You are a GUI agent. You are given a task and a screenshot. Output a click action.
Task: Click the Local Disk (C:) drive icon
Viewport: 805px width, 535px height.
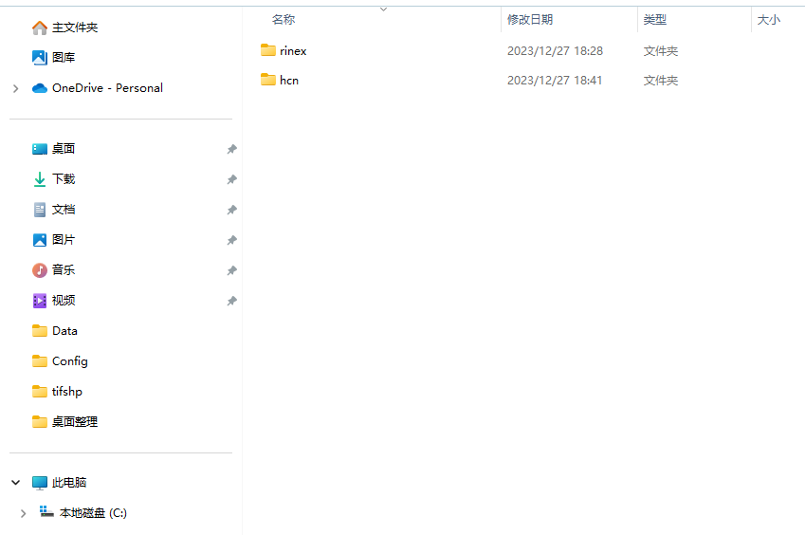coord(46,512)
